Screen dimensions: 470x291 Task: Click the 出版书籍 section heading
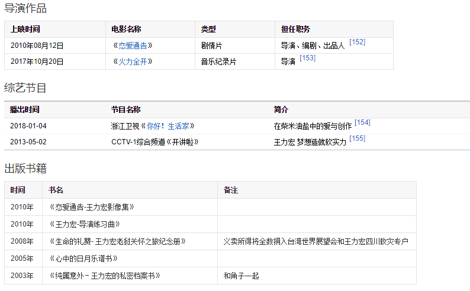coord(25,168)
